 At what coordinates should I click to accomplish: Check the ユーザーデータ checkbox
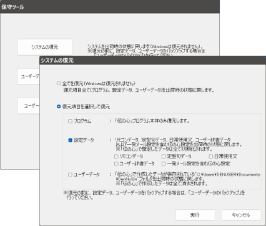click(70, 175)
